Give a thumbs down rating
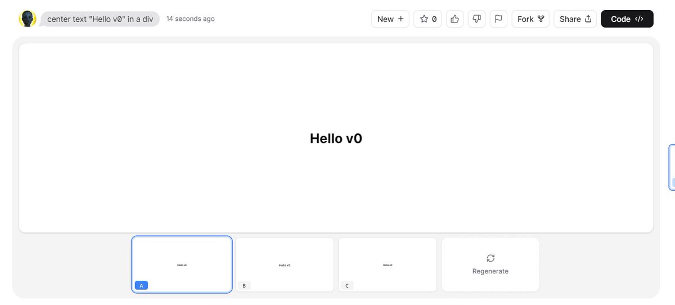Image resolution: width=675 pixels, height=305 pixels. (x=476, y=19)
